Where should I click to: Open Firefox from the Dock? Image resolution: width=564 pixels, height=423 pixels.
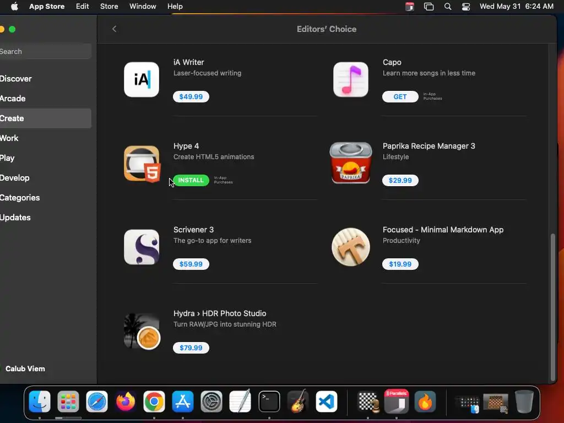tap(126, 402)
